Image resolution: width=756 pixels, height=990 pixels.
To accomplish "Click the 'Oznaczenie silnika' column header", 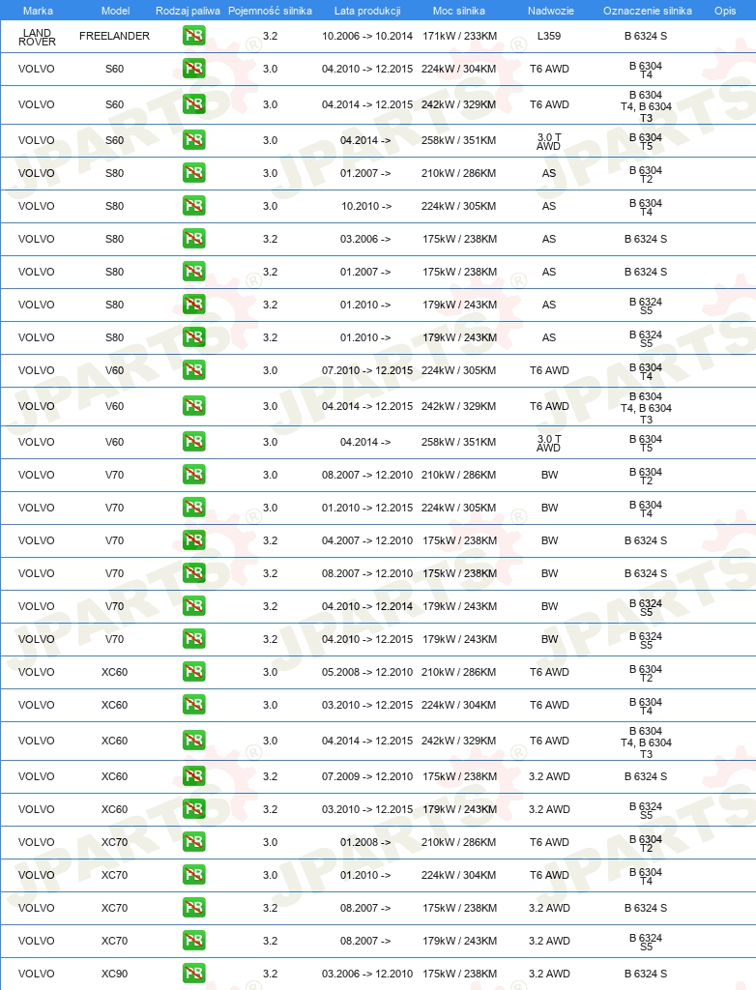I will (648, 11).
